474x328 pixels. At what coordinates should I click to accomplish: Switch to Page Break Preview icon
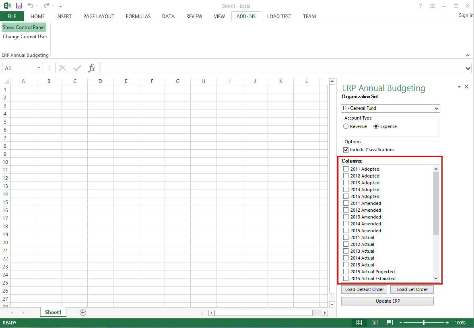[390, 323]
